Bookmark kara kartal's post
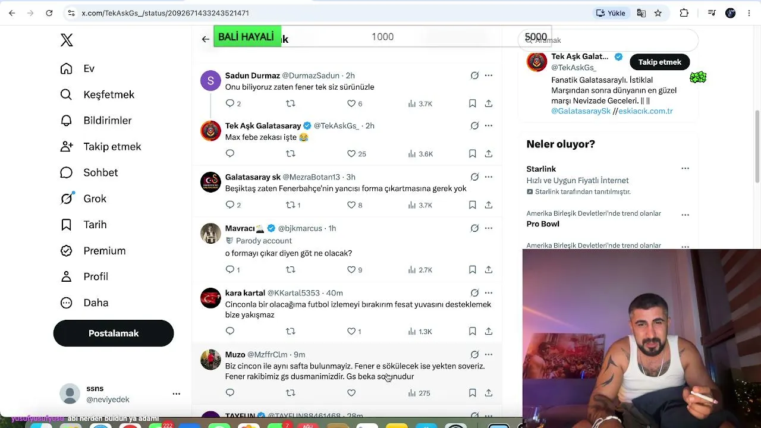Viewport: 761px width, 428px height. [x=473, y=331]
